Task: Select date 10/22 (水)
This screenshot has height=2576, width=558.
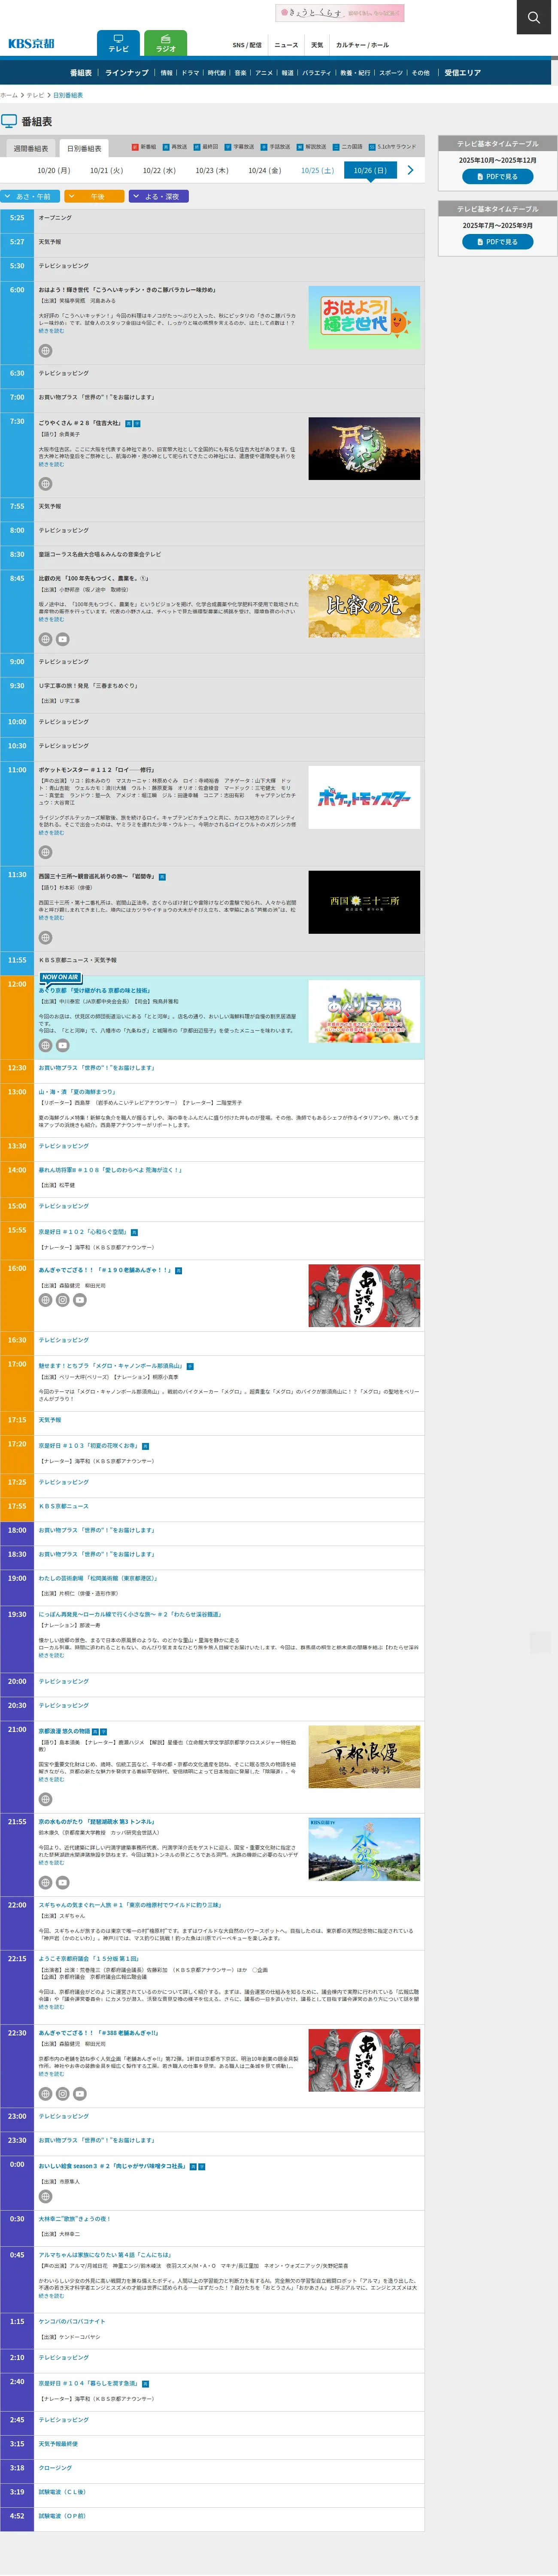Action: click(159, 171)
